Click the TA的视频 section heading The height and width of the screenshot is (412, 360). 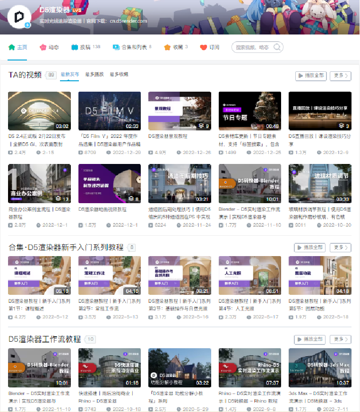(25, 75)
